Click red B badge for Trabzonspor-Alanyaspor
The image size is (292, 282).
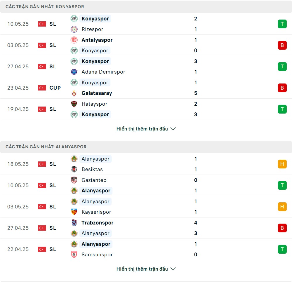pos(282,228)
